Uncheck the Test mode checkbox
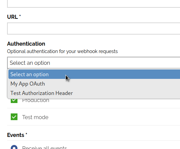This screenshot has width=180, height=149. 14,117
